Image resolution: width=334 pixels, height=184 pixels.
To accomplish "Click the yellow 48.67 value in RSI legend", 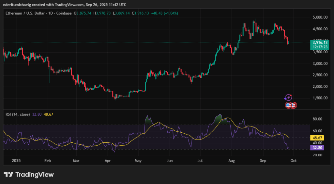I will point(49,114).
